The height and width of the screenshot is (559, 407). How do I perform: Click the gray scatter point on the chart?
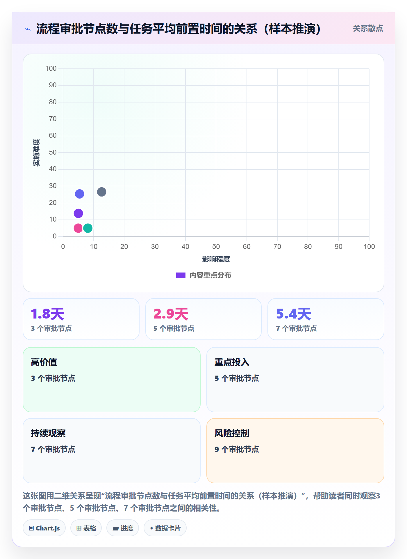pos(101,192)
